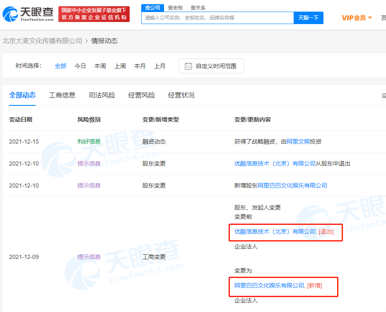Viewport: 386px width, 312px height.
Task: Open 阿里巴巴文化娱乐有限公司 link in 新增股东 row
Action: [x=292, y=185]
